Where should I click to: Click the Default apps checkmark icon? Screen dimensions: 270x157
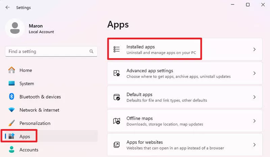point(116,97)
